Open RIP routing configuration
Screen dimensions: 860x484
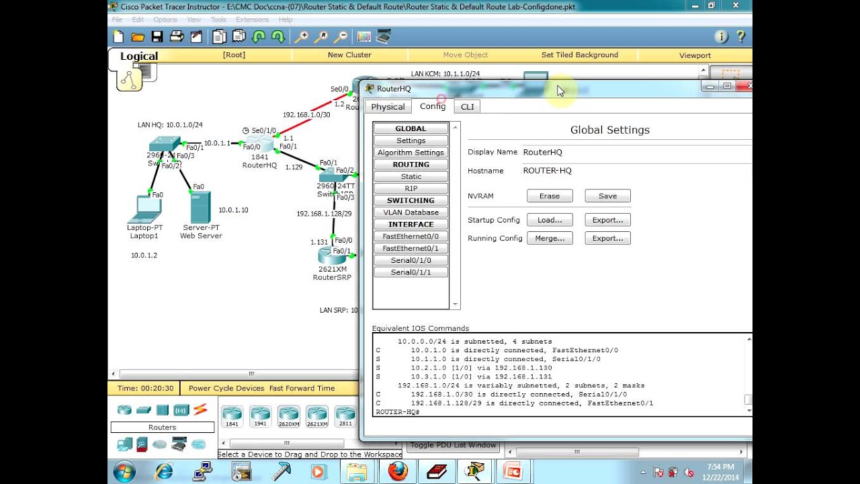[411, 189]
